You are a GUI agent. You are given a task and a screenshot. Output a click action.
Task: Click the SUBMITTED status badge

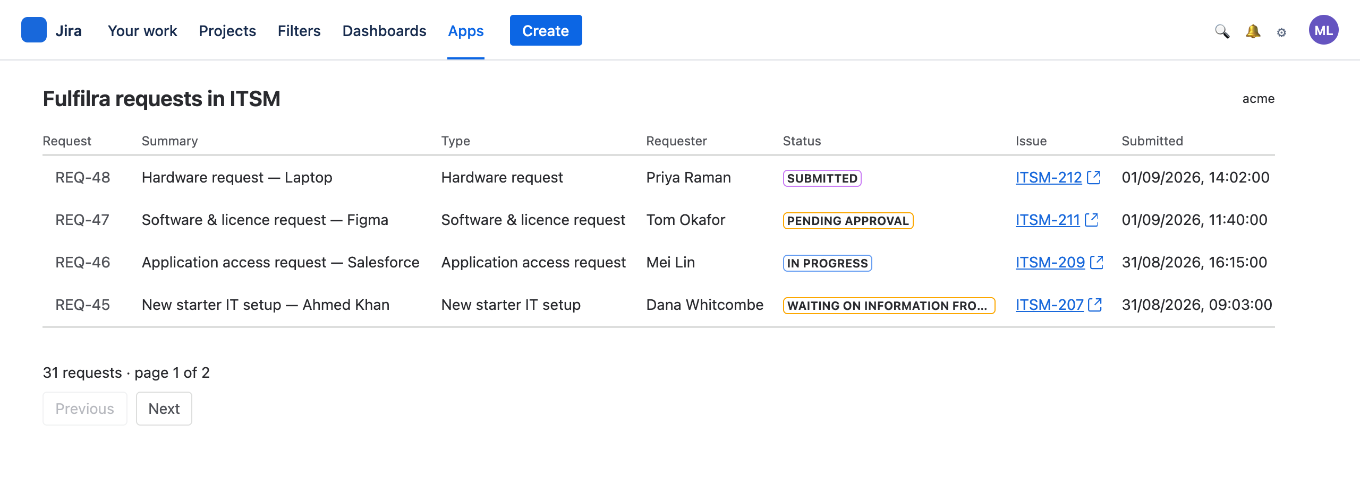[822, 178]
